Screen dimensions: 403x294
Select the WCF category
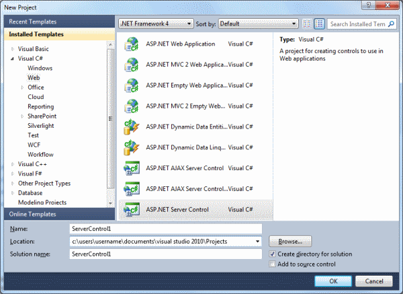click(x=34, y=145)
